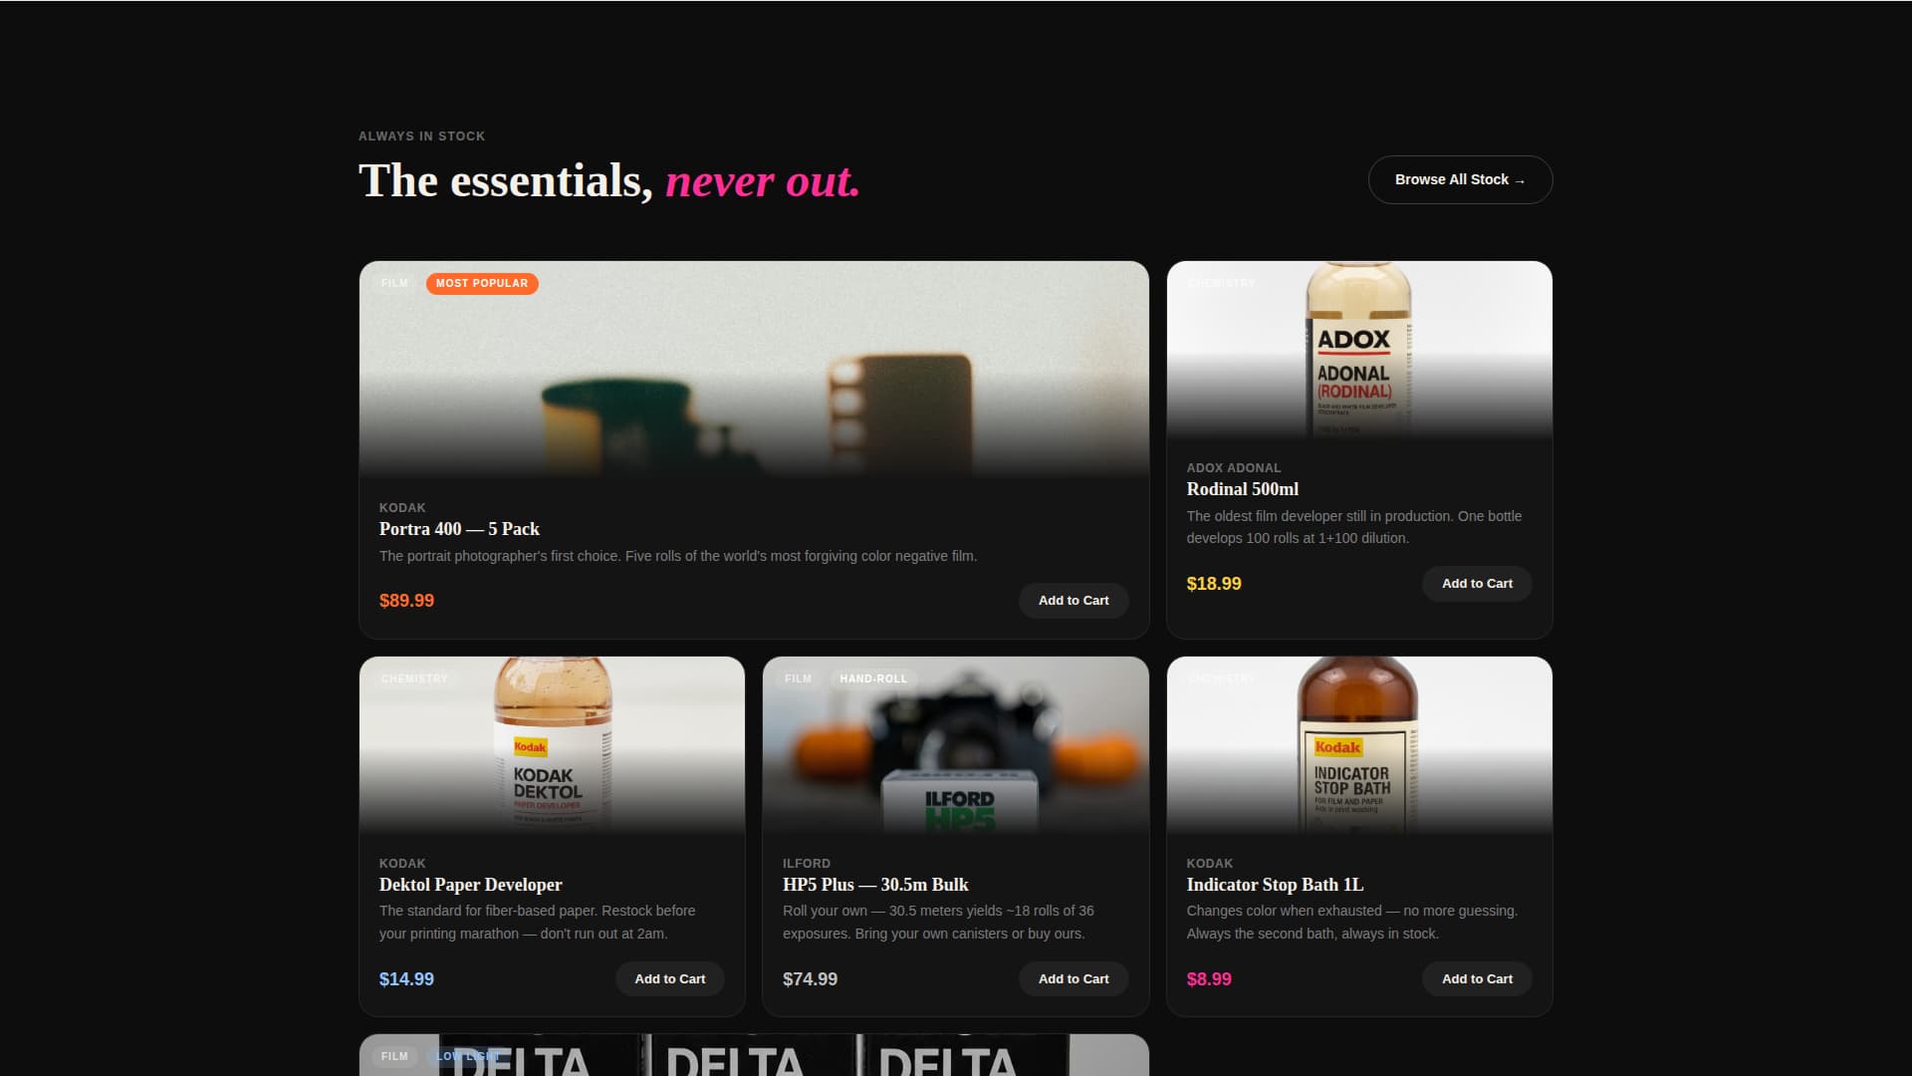This screenshot has width=1912, height=1076.
Task: Click CHEMISTRY tag on Dektol card
Action: (414, 679)
